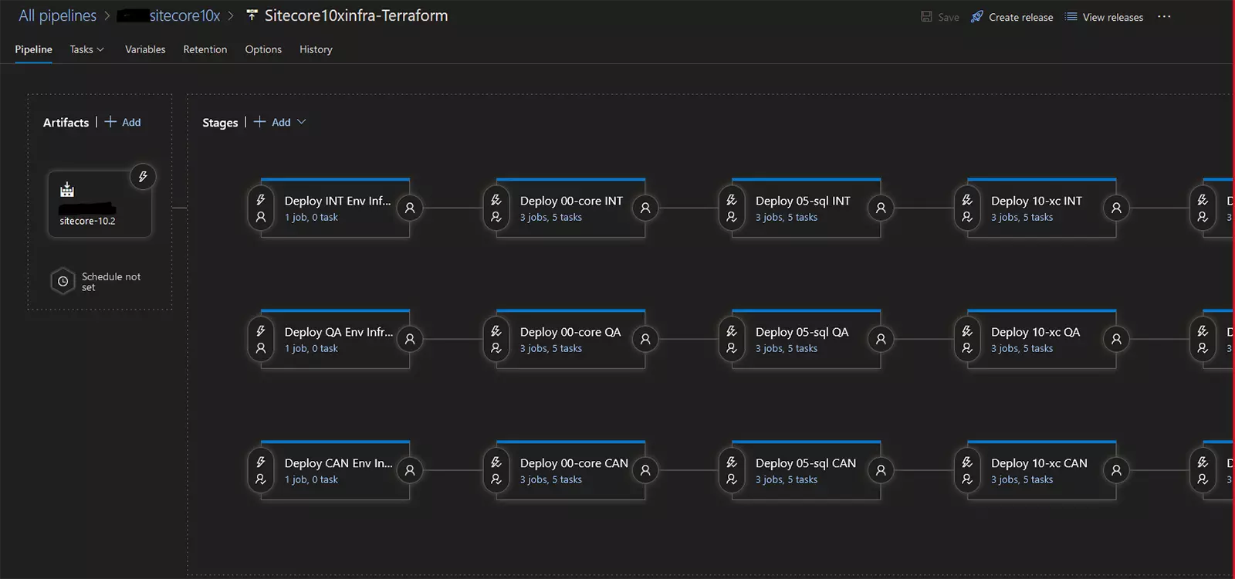This screenshot has height=579, width=1235.
Task: Open 3 jobs, 5 tasks link for Deploy 00-core CAN
Action: 551,480
